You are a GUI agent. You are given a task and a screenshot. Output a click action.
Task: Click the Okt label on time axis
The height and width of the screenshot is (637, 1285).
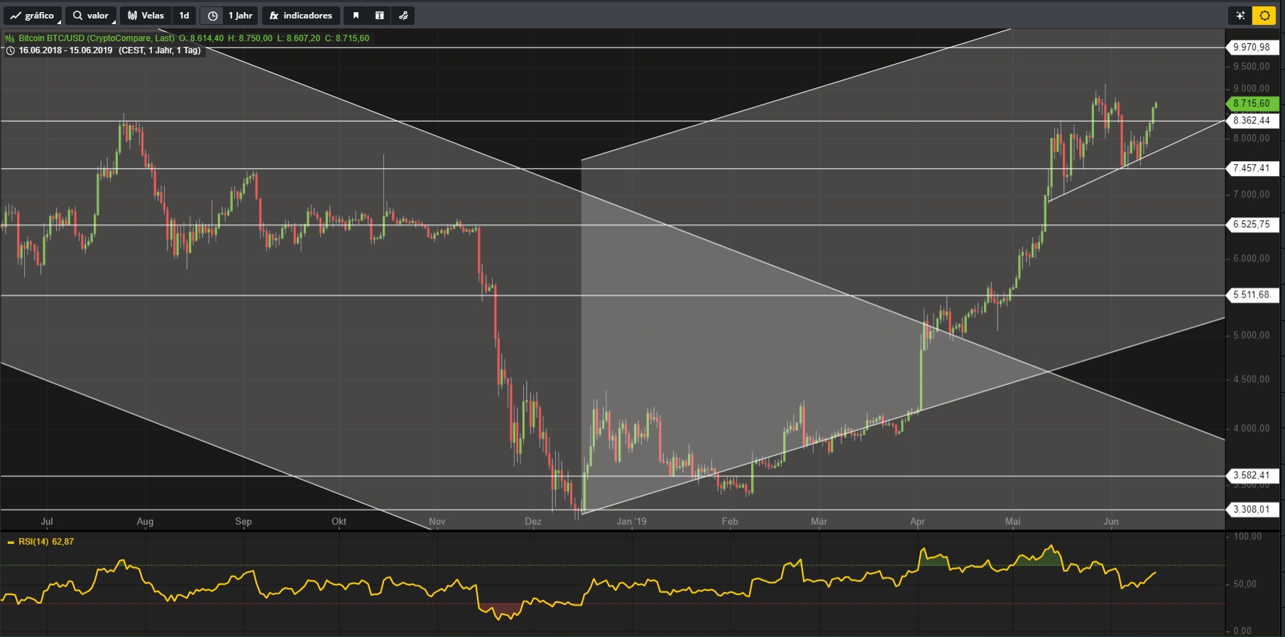[339, 521]
